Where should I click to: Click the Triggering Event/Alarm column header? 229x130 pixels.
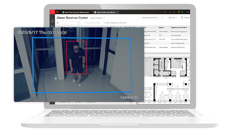(179, 27)
